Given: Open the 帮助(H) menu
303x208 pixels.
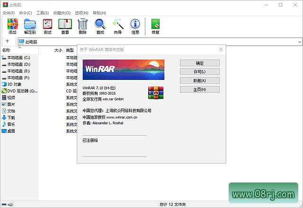Looking at the screenshot, I should click(99, 13).
